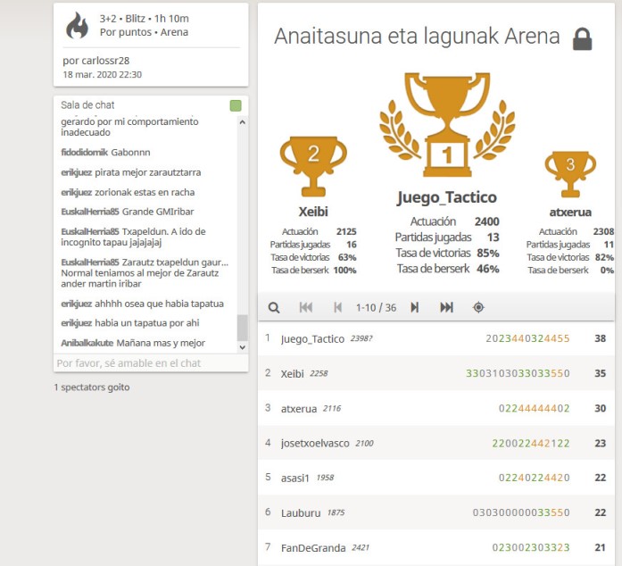622x566 pixels.
Task: Select FanDeGranda standings row
Action: pyautogui.click(x=312, y=547)
